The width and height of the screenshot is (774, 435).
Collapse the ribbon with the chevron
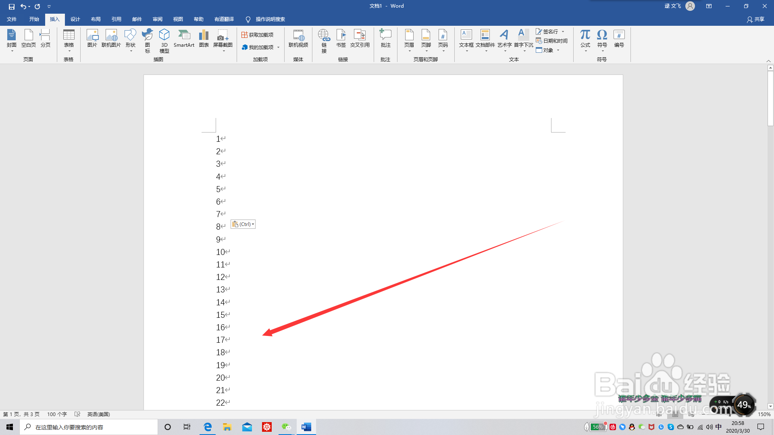pos(768,61)
